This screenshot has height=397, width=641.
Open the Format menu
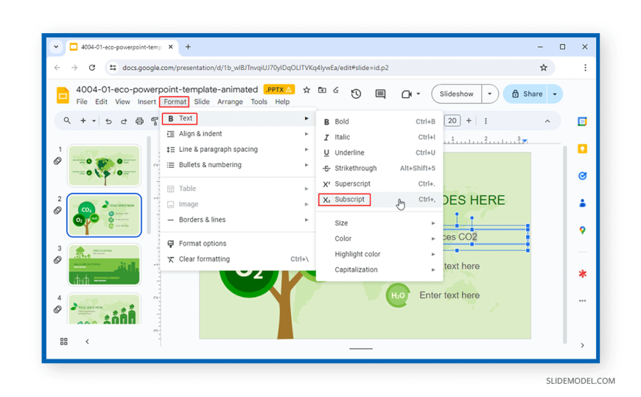[175, 102]
